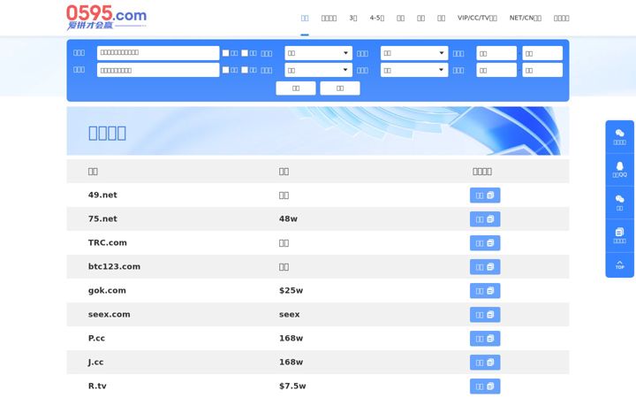Click the copy button in the R.tv row
Viewport: 636px width, 398px height.
(485, 387)
